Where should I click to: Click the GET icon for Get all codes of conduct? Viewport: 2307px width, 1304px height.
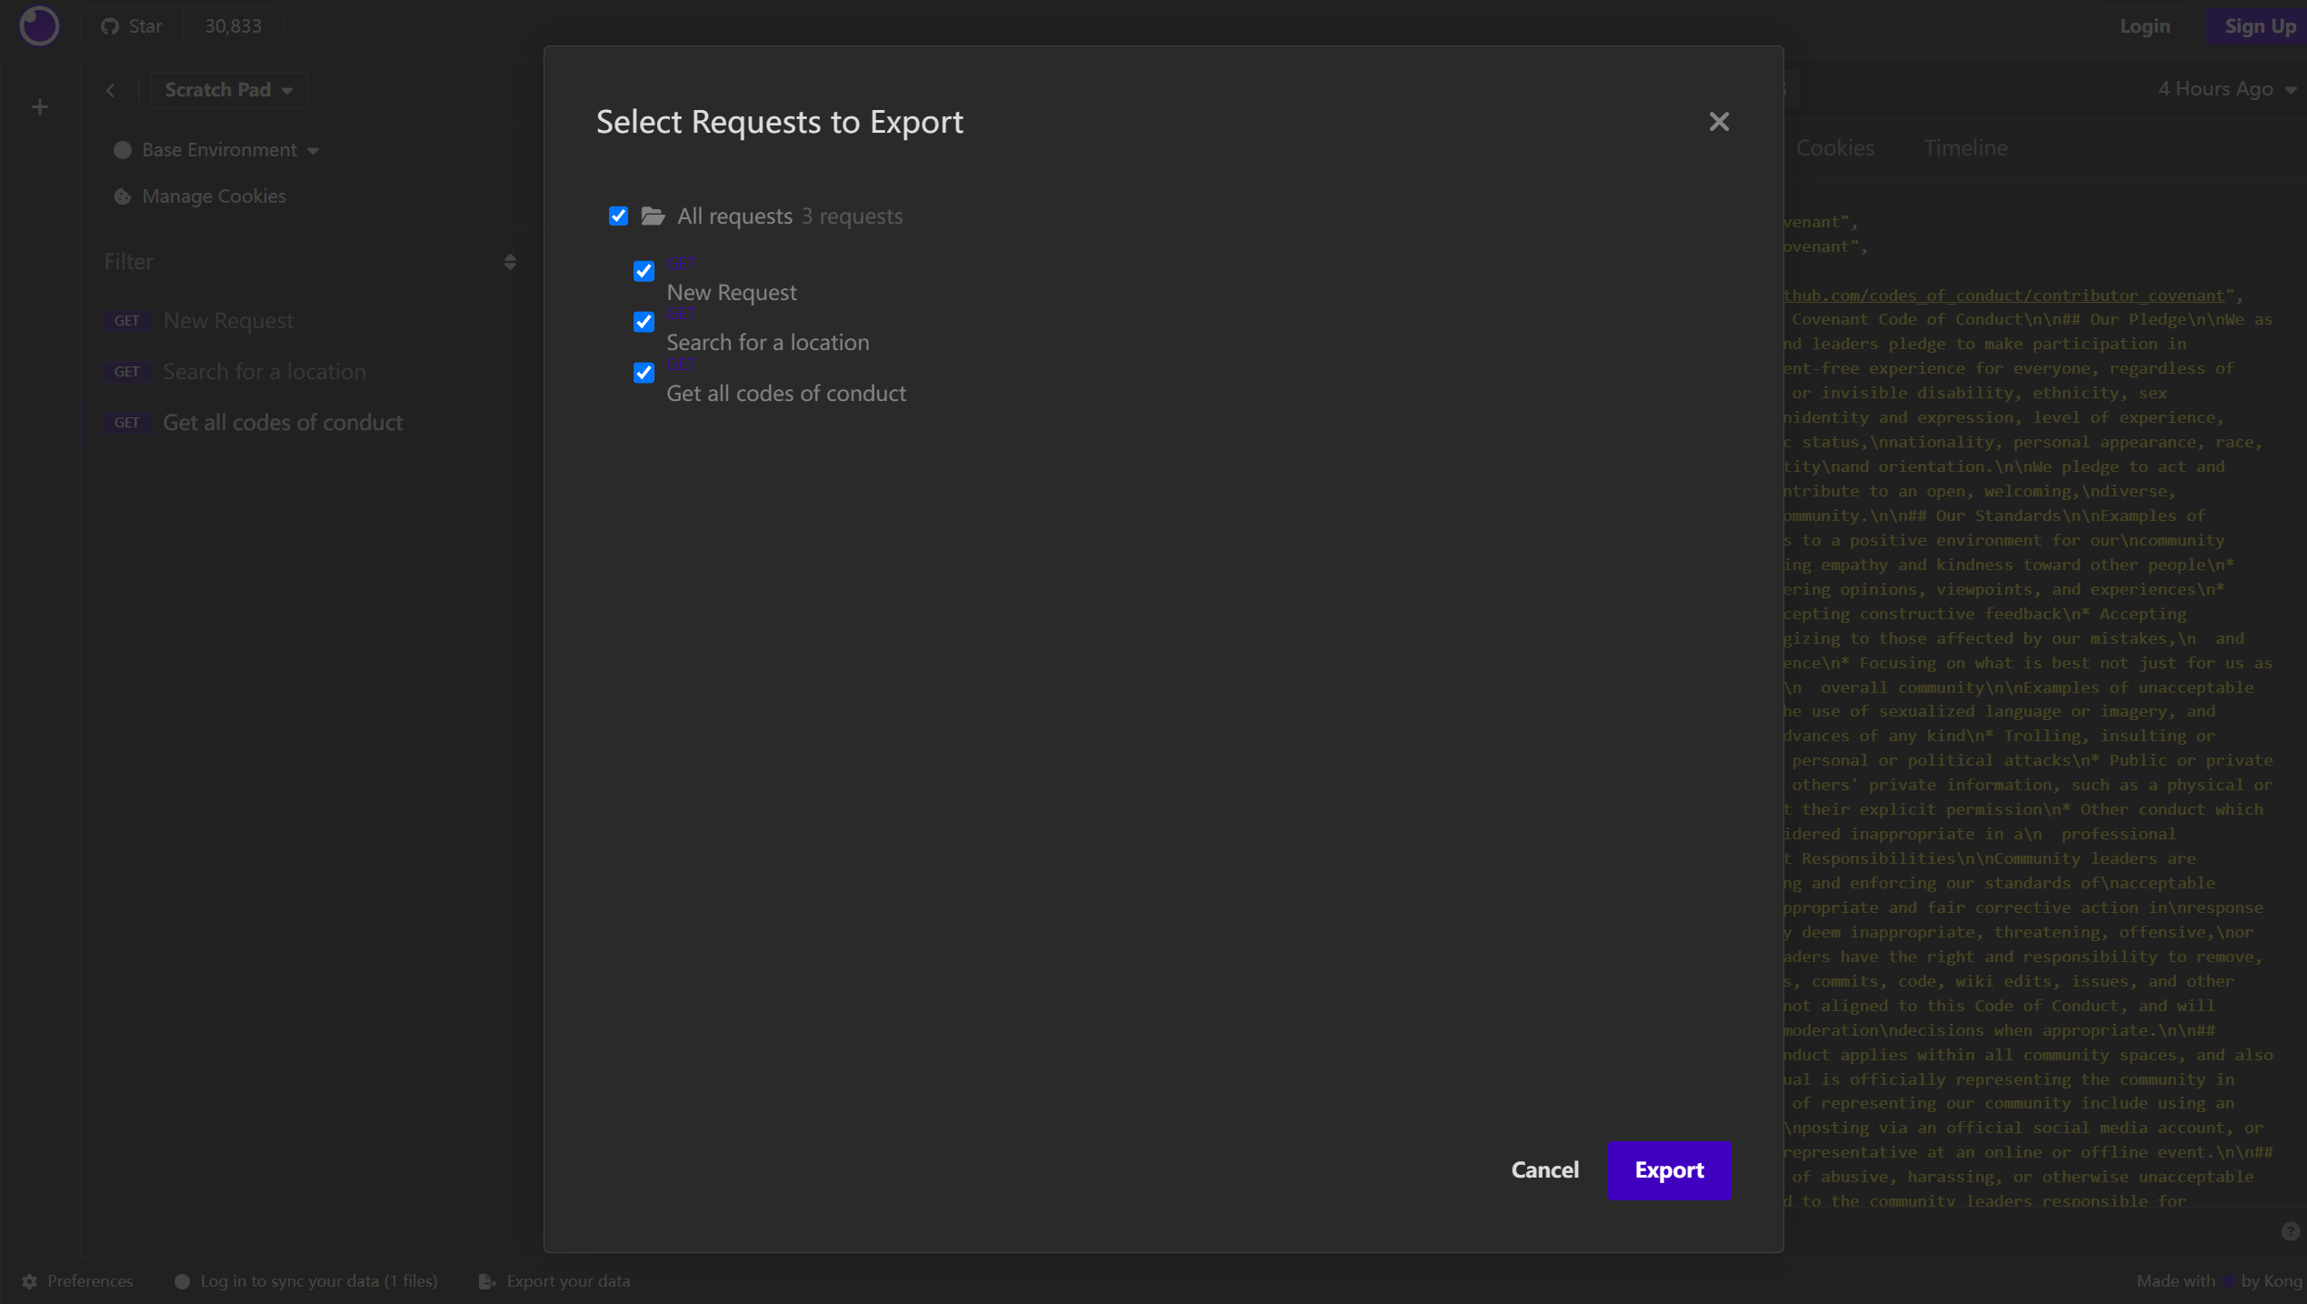[680, 366]
